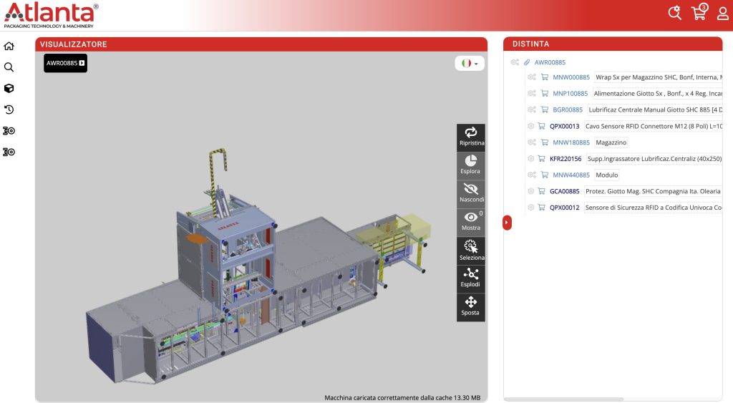Activate the Sposta move tool

coord(471,306)
